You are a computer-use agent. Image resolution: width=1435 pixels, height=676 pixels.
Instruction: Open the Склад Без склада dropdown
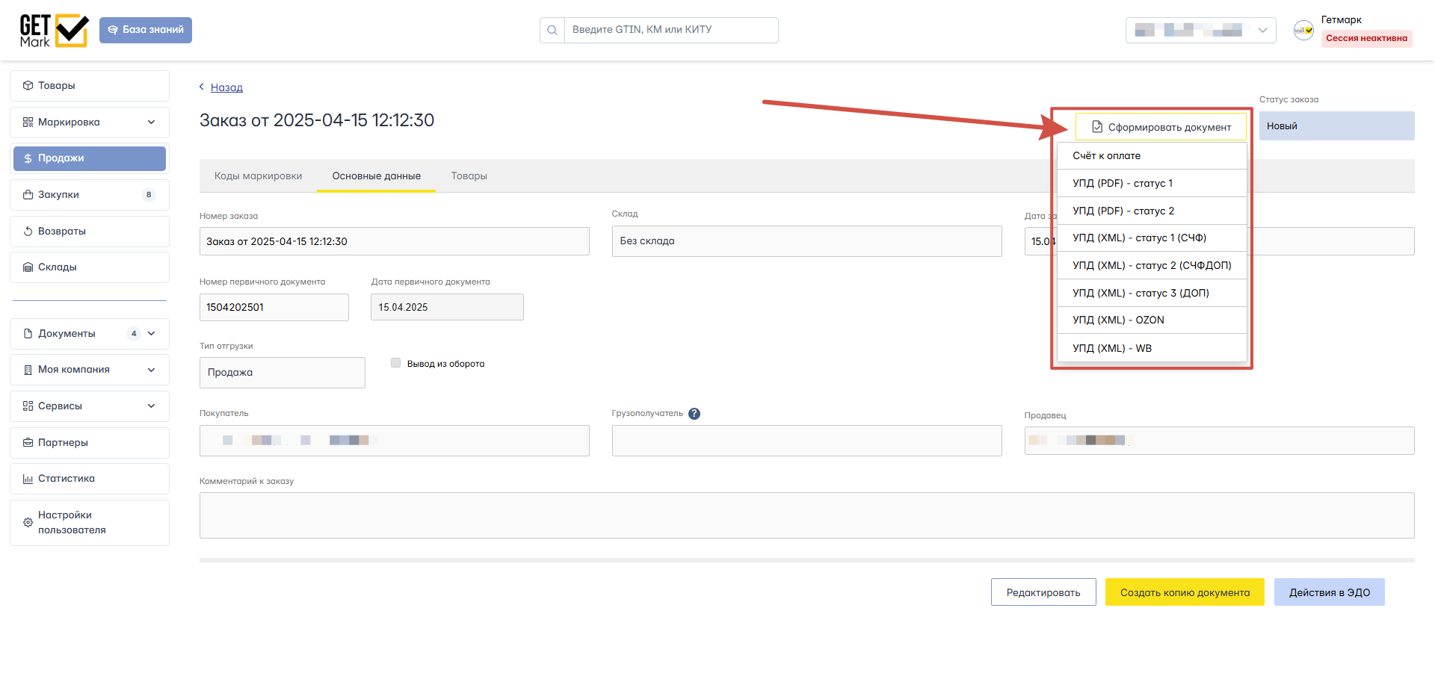[x=807, y=241]
